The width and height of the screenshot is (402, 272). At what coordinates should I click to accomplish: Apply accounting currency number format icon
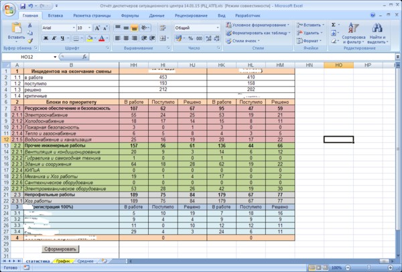point(179,38)
